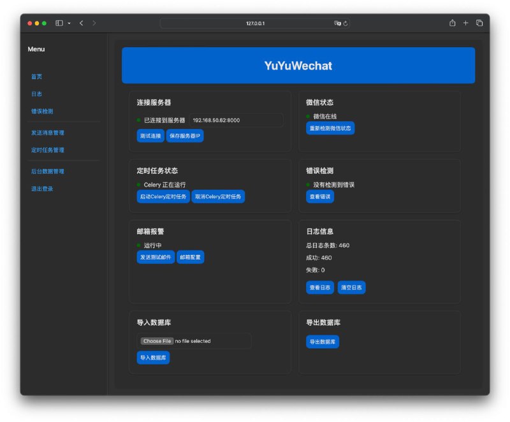
Task: Click the back navigation arrow in browser toolbar
Action: 81,23
